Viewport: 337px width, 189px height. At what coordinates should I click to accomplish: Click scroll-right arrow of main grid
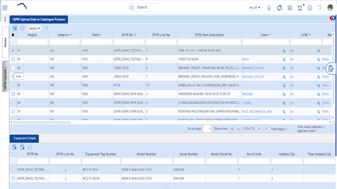(x=330, y=122)
